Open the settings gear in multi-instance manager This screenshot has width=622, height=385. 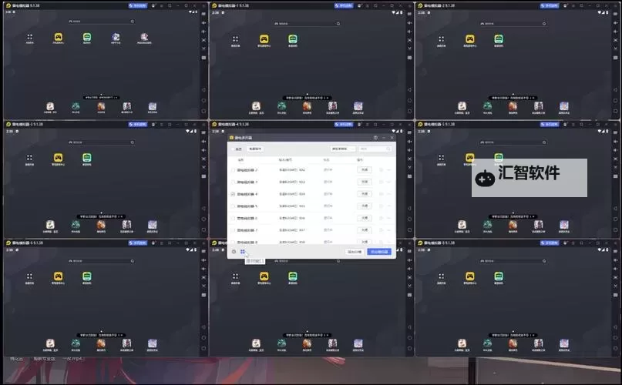coord(234,251)
